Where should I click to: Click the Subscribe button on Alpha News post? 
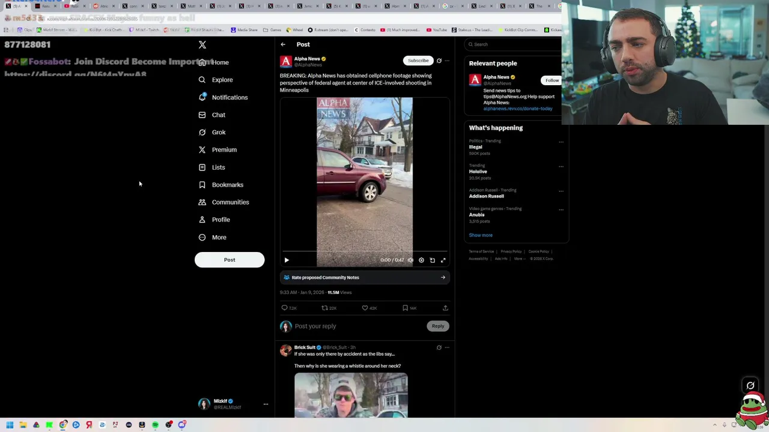tap(418, 61)
